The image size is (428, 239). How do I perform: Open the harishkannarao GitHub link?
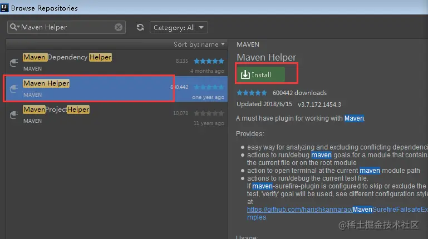(337, 213)
